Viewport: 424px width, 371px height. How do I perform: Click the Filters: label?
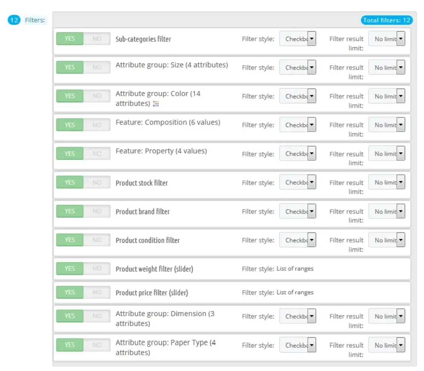click(x=34, y=20)
